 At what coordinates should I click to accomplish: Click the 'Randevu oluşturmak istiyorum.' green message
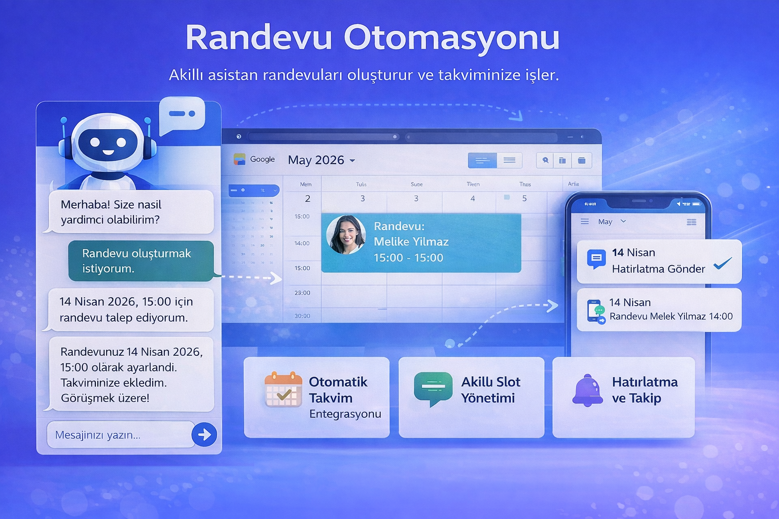(x=141, y=261)
